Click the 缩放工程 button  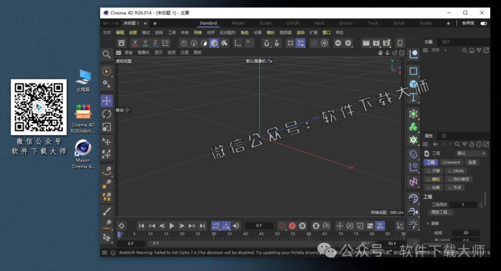tap(441, 212)
